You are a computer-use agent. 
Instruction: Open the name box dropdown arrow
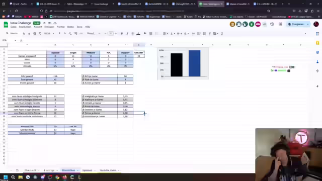click(x=15, y=40)
